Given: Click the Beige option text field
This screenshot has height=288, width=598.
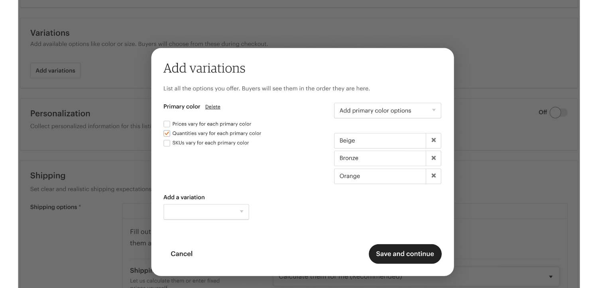Looking at the screenshot, I should (380, 141).
